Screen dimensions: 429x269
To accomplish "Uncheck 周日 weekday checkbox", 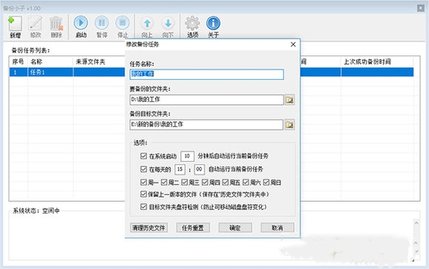I will point(266,182).
